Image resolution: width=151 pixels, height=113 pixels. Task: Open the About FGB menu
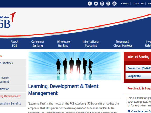14,44
